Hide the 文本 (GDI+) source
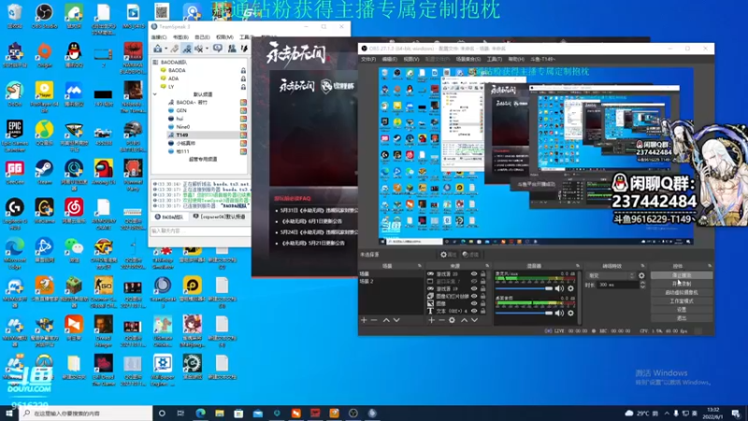Image resolution: width=748 pixels, height=421 pixels. 474,311
